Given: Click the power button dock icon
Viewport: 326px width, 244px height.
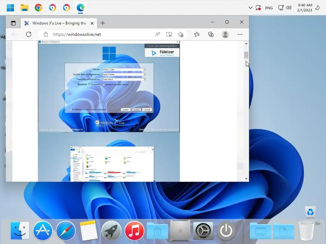Looking at the screenshot, I should click(226, 231).
